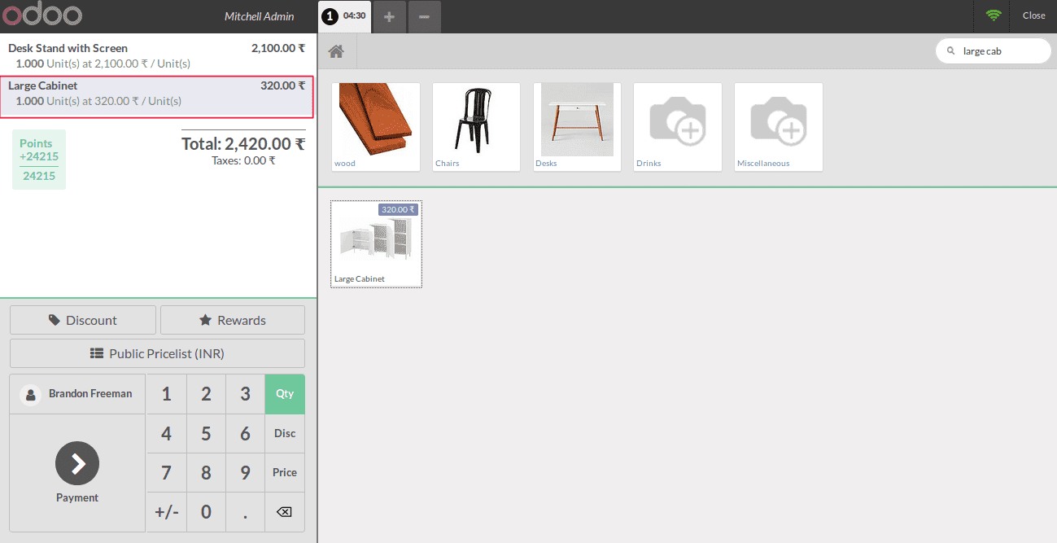The width and height of the screenshot is (1057, 543).
Task: Open the Miscellaneous category
Action: coord(779,127)
